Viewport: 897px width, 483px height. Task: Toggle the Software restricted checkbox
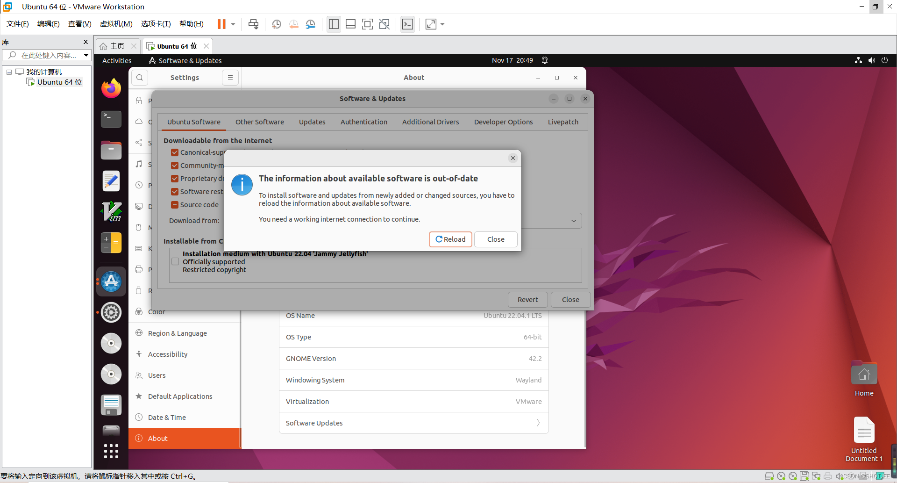click(x=175, y=192)
